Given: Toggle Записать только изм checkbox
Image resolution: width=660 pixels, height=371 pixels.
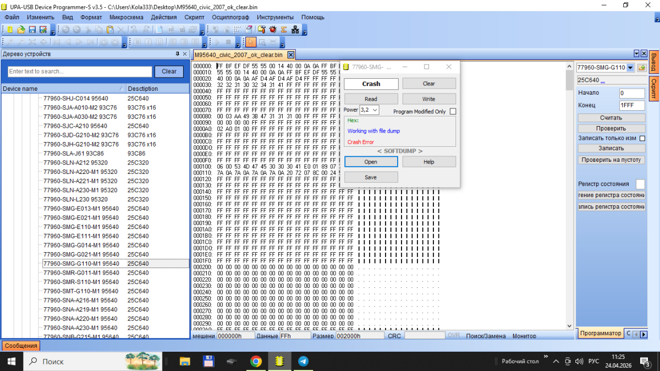Looking at the screenshot, I should point(642,138).
